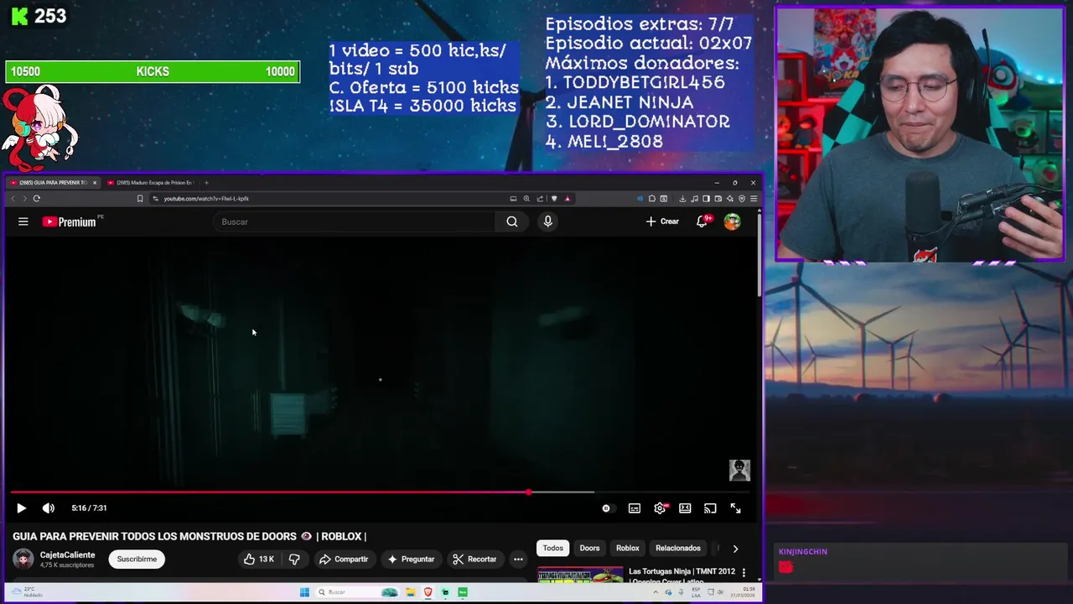Image resolution: width=1073 pixels, height=604 pixels.
Task: Switch to the GUIA PARA PREVENIR browser tab
Action: pos(53,182)
